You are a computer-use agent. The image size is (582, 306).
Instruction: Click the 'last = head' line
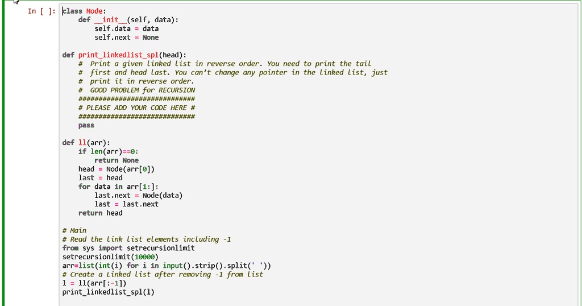100,178
